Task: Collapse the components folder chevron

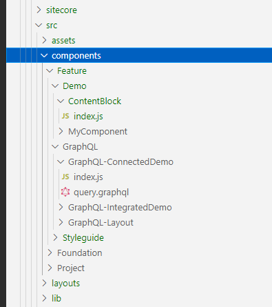Action: [x=44, y=55]
